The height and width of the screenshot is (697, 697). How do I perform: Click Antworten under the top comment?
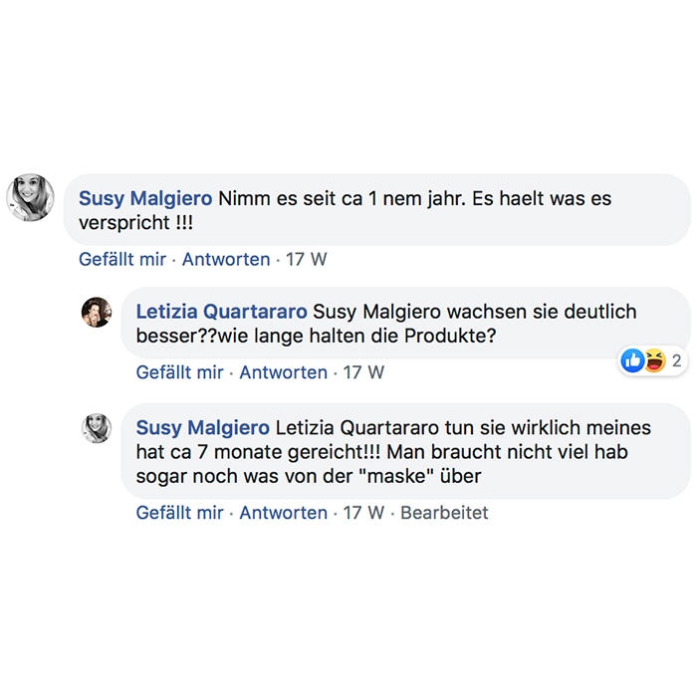click(226, 260)
